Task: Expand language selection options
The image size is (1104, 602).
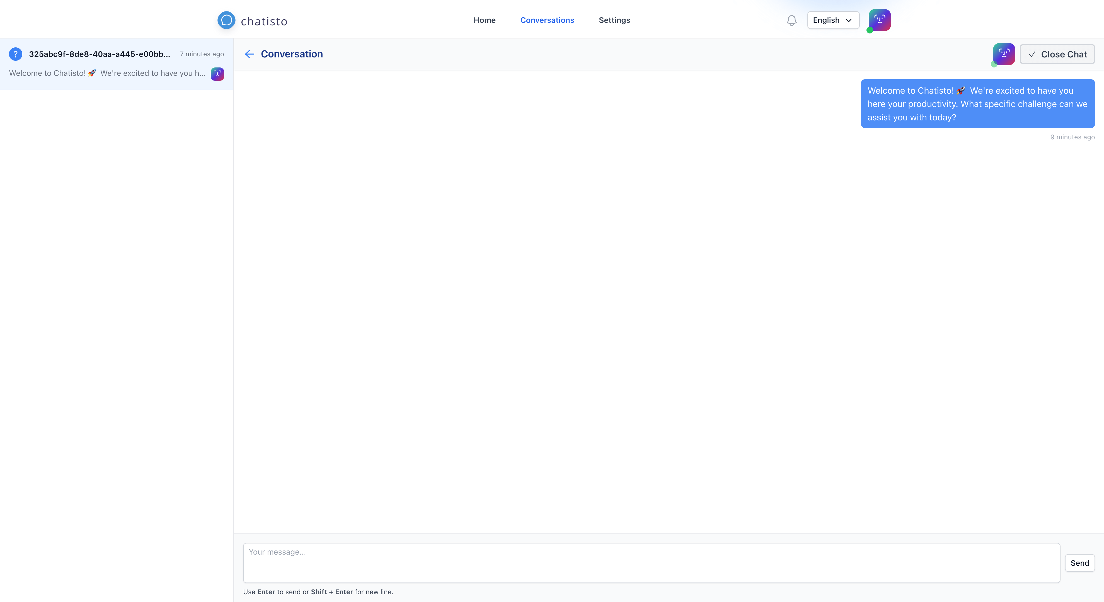Action: tap(831, 20)
